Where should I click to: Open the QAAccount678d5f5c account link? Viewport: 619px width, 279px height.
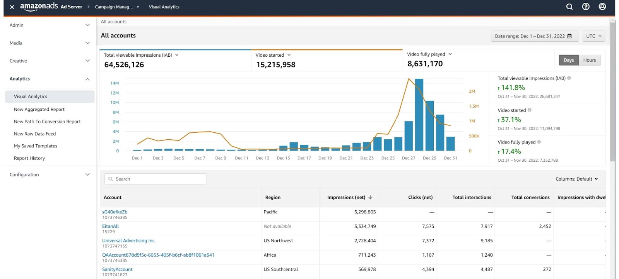[x=158, y=255]
